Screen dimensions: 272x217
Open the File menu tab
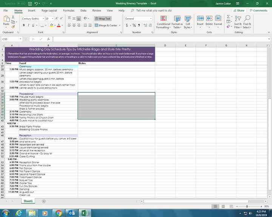(6, 11)
